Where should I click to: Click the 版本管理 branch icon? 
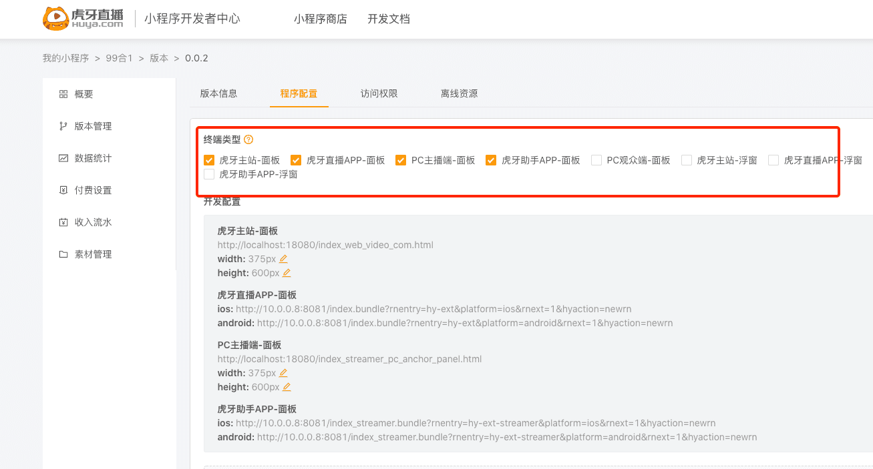coord(63,126)
